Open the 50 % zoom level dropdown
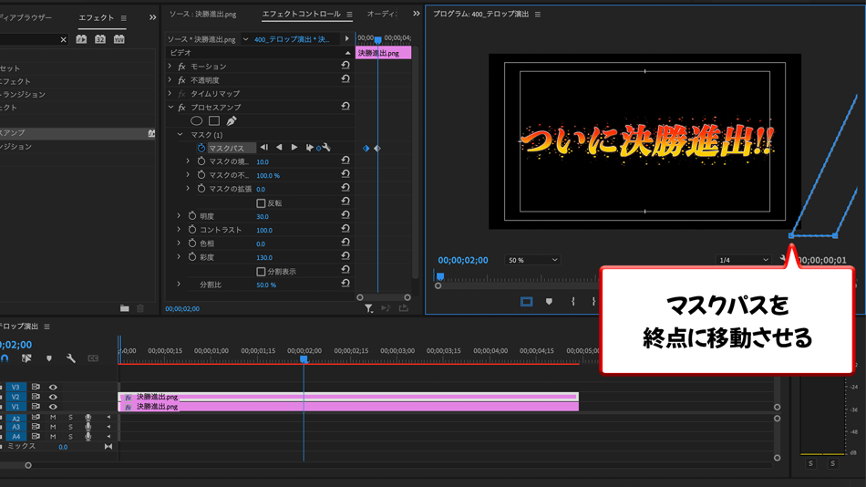The width and height of the screenshot is (866, 487). click(532, 260)
